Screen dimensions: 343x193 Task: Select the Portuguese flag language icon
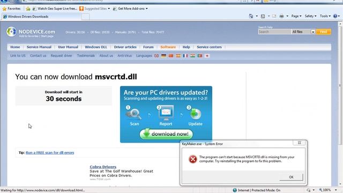(x=200, y=56)
